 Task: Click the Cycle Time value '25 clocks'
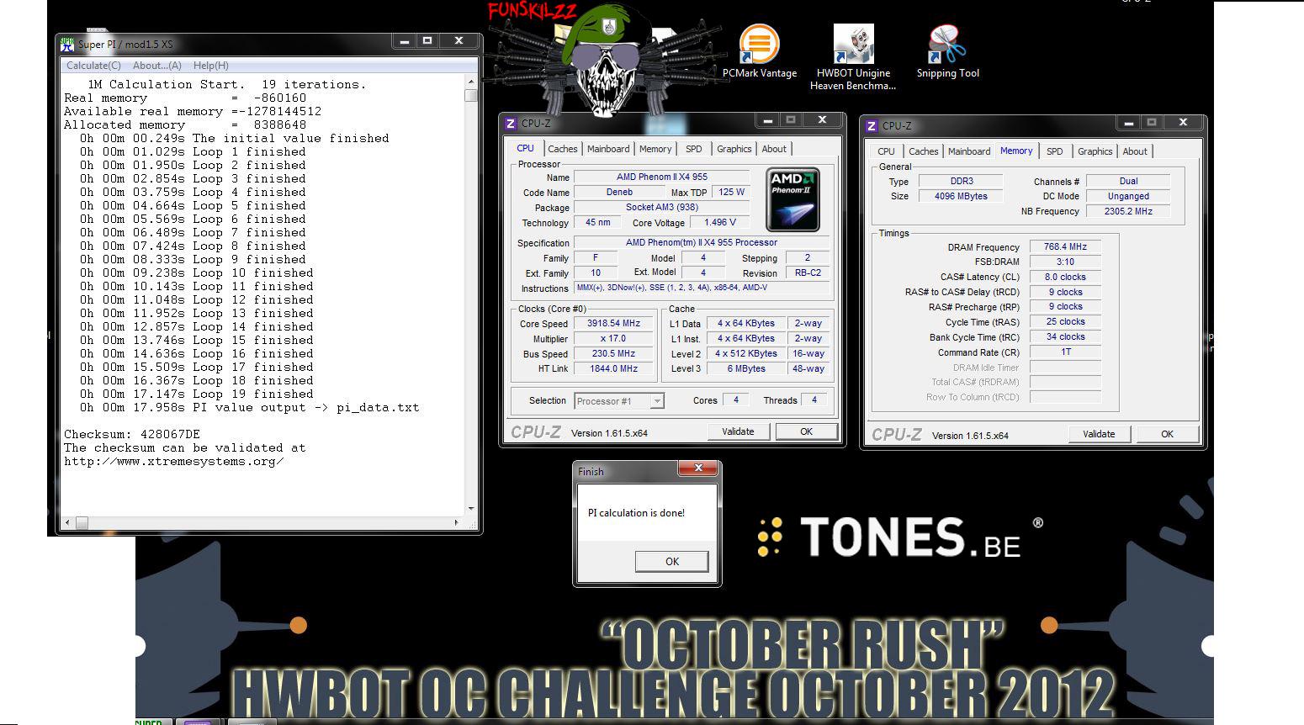(1065, 322)
